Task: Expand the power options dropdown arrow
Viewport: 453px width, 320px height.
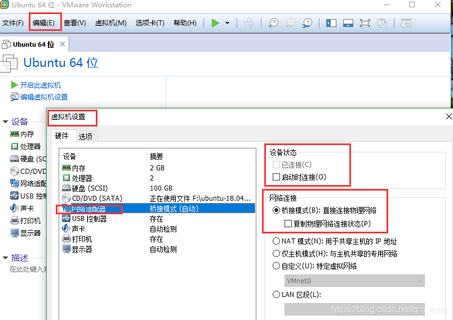Action: tap(228, 22)
